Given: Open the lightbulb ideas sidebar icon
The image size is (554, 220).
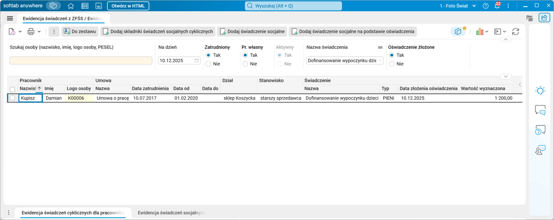Looking at the screenshot, I should point(540,90).
